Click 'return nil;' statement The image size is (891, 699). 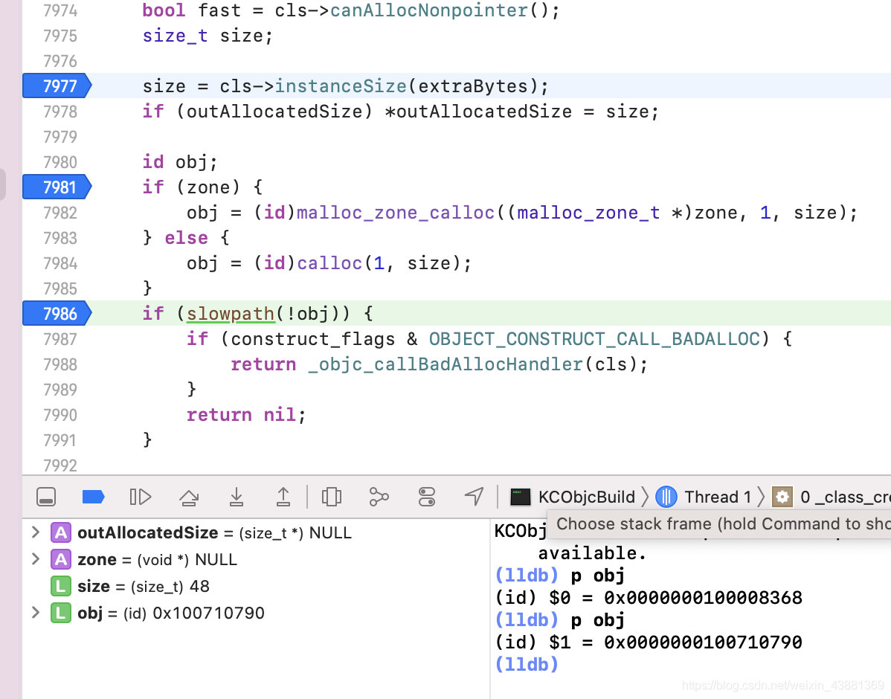tap(246, 415)
